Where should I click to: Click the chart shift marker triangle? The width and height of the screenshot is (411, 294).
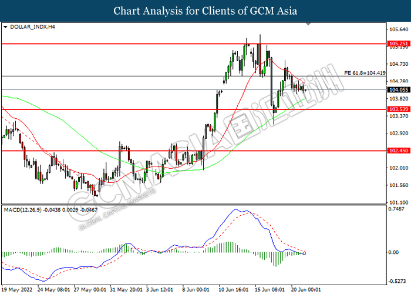coord(308,24)
